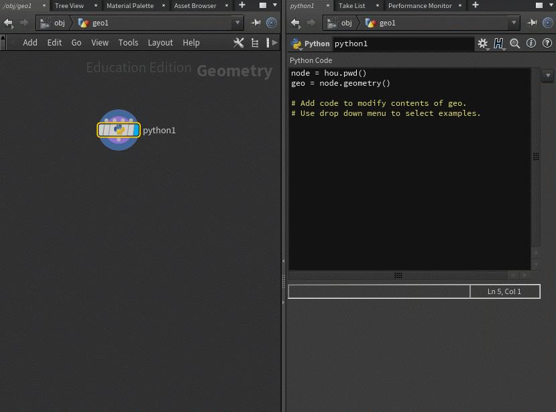556x412 pixels.
Task: Click inside the Python Code editor
Action: click(410, 169)
